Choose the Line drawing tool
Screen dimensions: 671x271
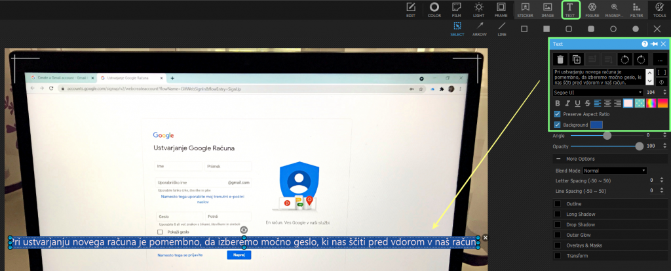pyautogui.click(x=502, y=29)
